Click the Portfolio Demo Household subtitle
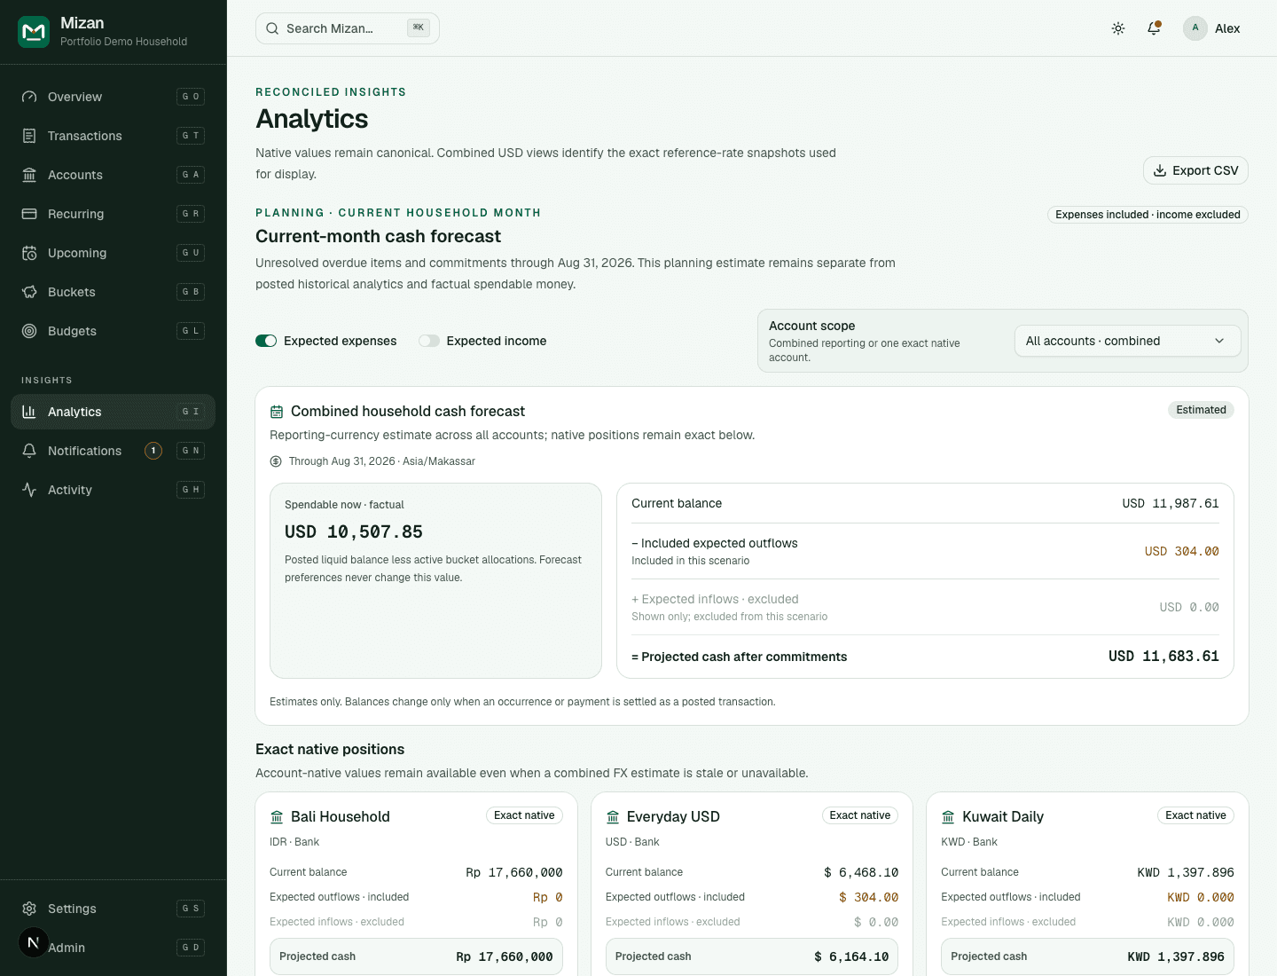The image size is (1277, 976). [x=123, y=42]
